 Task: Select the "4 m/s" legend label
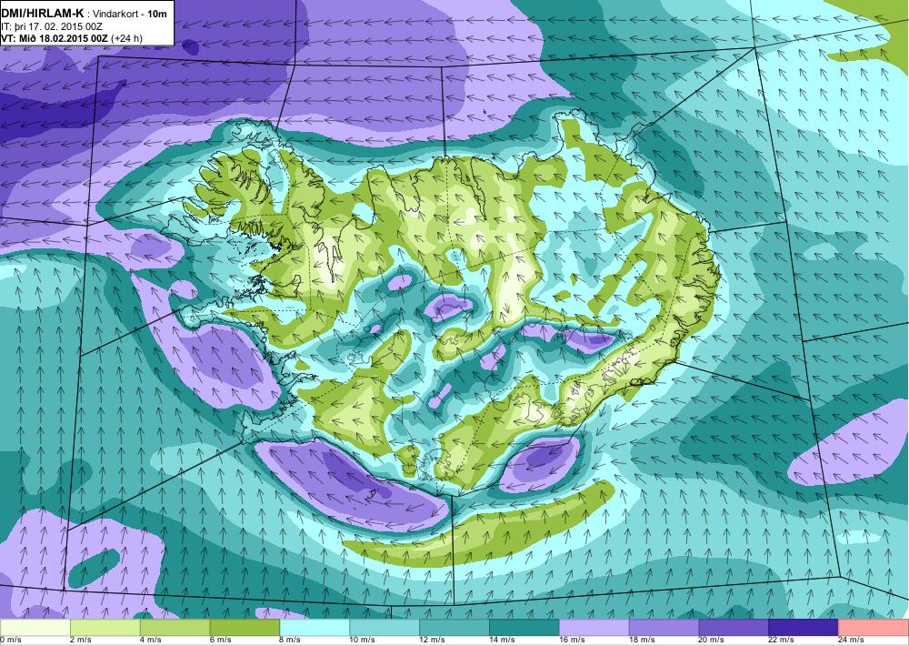tap(150, 641)
